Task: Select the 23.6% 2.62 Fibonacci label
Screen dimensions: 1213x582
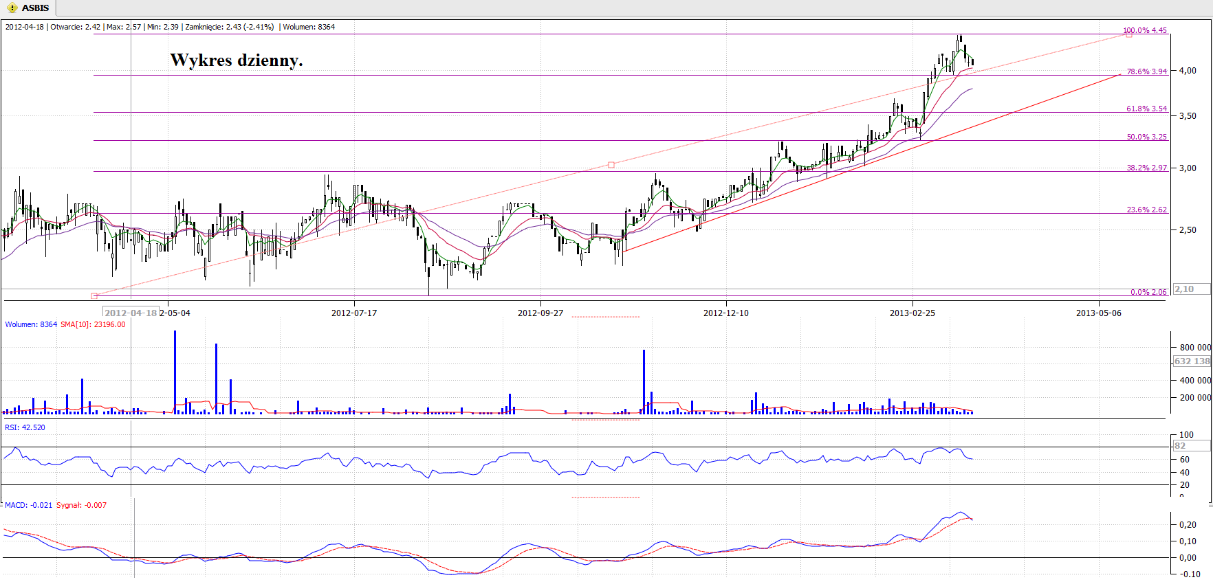Action: [x=1147, y=210]
